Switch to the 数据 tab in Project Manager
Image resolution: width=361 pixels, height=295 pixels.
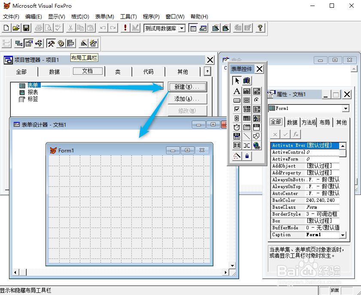tap(54, 71)
